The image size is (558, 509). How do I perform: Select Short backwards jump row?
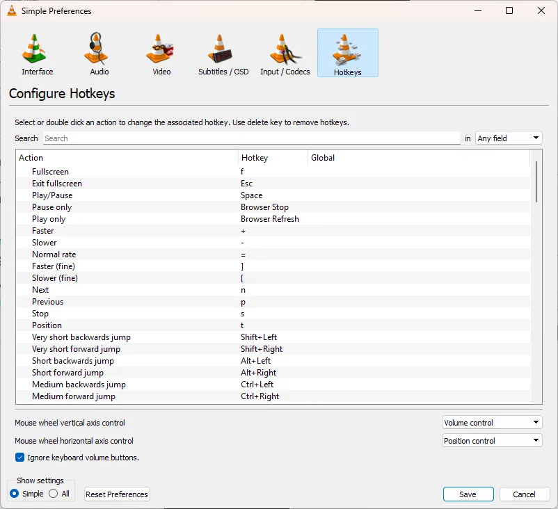[273, 361]
